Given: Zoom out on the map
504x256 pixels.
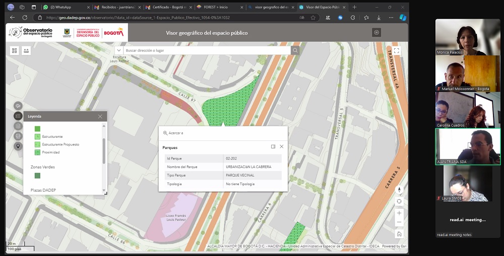Looking at the screenshot, I should pyautogui.click(x=399, y=222).
